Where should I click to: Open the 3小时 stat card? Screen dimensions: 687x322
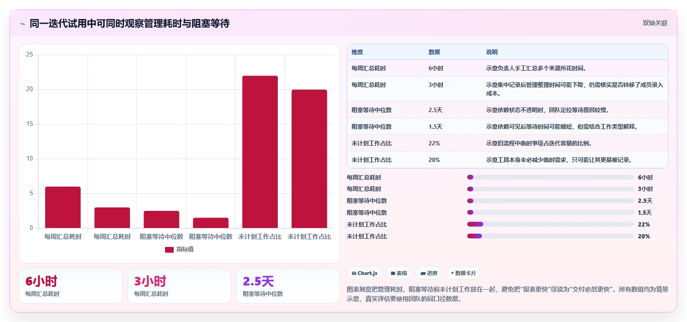click(x=179, y=286)
